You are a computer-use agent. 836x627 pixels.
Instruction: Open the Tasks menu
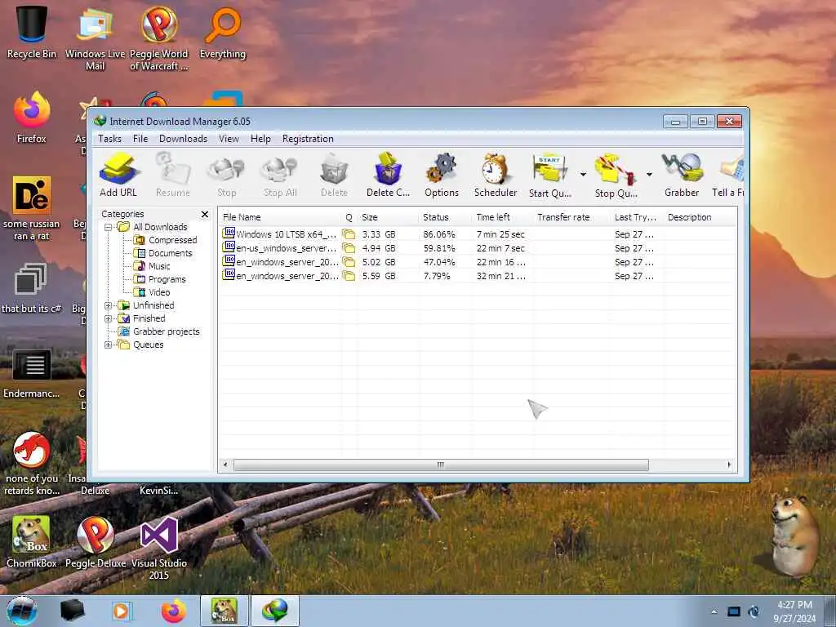tap(109, 139)
